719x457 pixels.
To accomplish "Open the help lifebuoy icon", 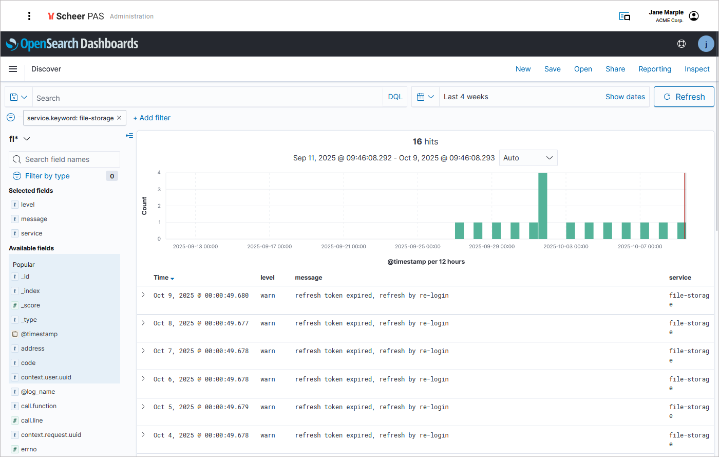I will pos(682,44).
